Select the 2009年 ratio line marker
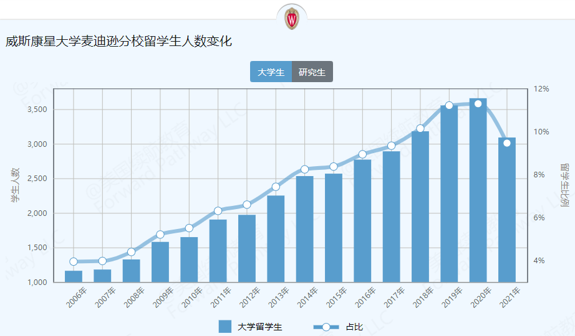 (160, 234)
